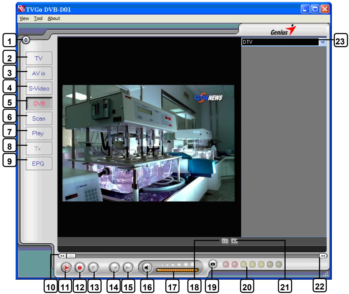
Task: Click the seek bar position thumb
Action: click(71, 256)
